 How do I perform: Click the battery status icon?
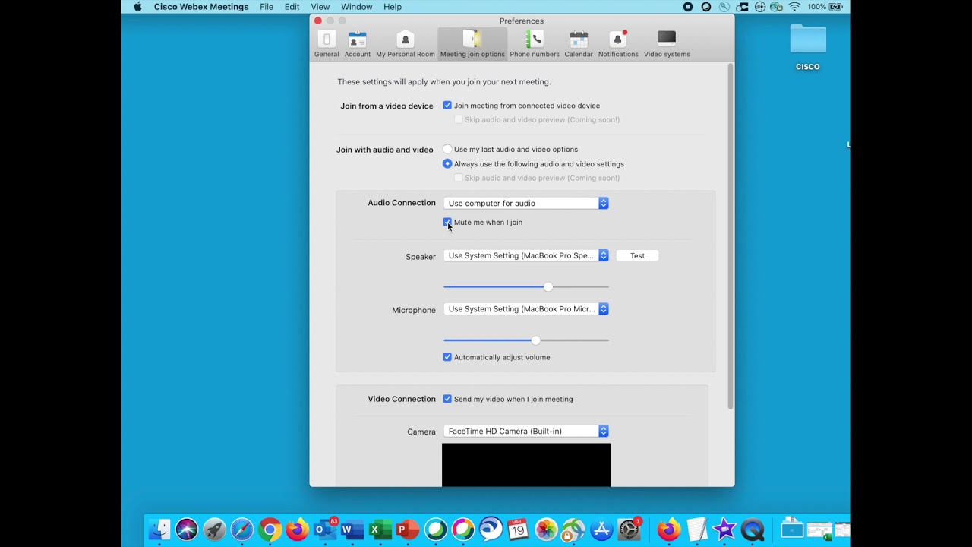pyautogui.click(x=836, y=7)
